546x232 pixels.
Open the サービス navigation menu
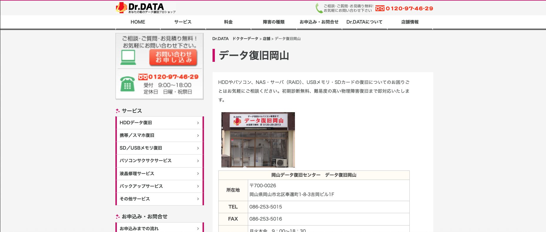pos(183,22)
